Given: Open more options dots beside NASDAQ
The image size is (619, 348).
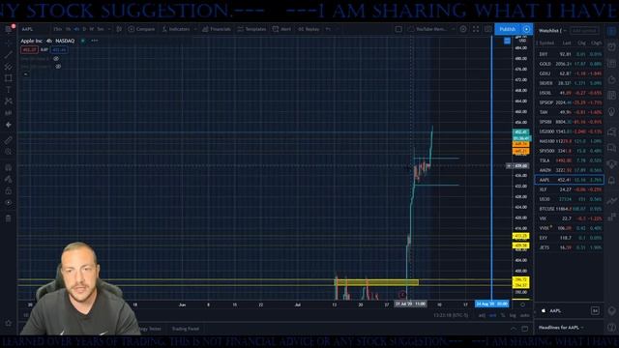Looking at the screenshot, I should pos(95,41).
